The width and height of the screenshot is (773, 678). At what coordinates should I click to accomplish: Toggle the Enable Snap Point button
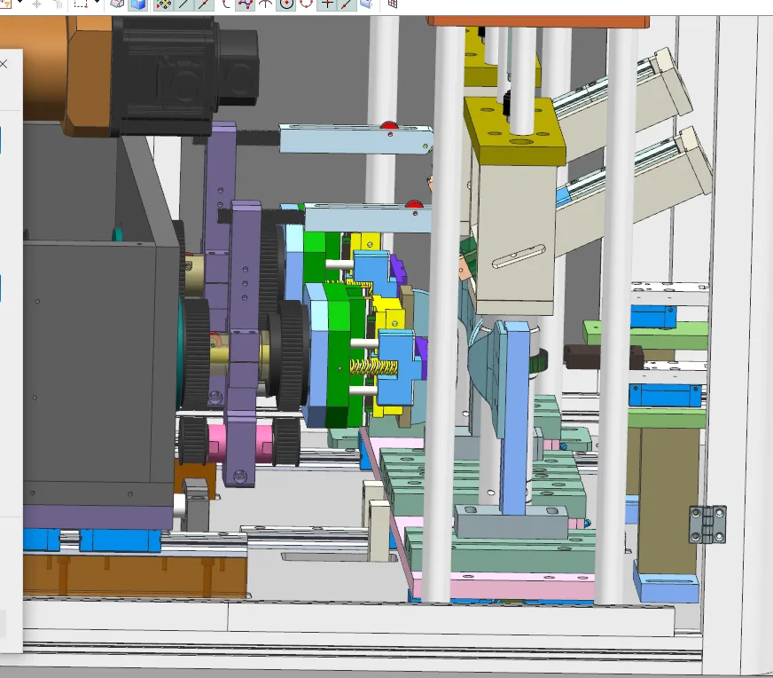[164, 4]
